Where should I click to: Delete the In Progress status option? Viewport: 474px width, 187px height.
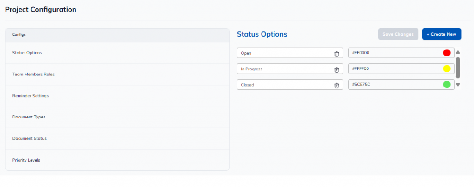[337, 69]
